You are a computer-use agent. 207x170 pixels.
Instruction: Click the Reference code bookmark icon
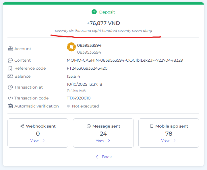tap(10, 68)
